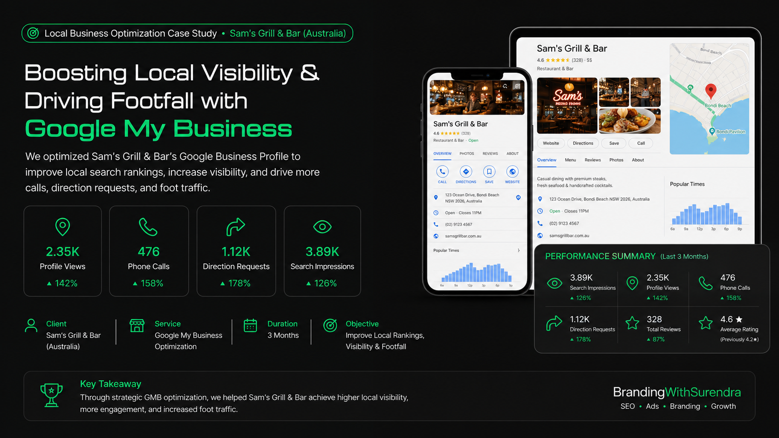779x438 pixels.
Task: Switch to the Reviews tab on the tablet
Action: click(593, 160)
